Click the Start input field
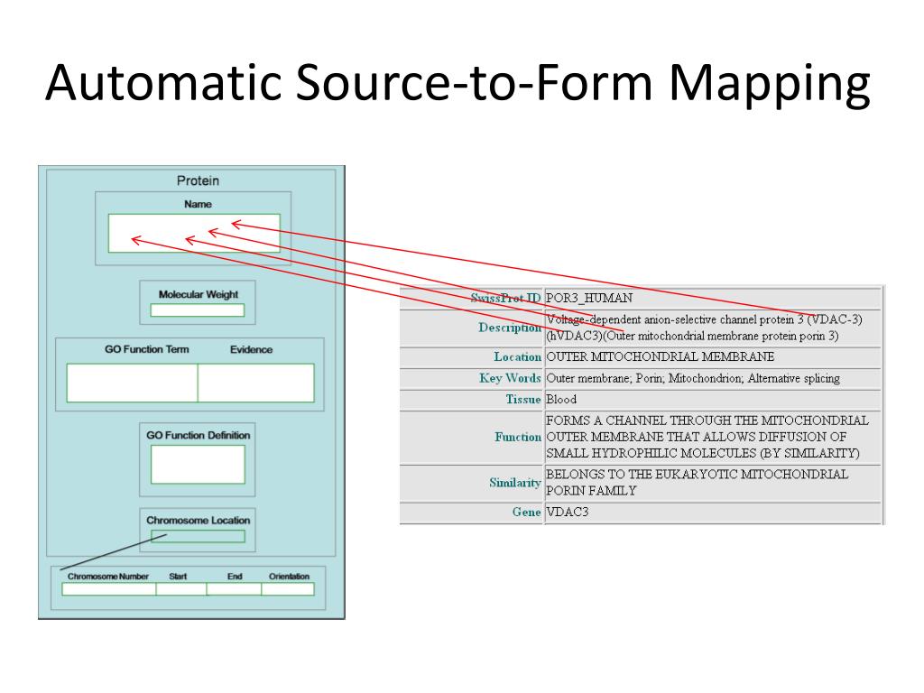The image size is (924, 693). click(x=181, y=588)
